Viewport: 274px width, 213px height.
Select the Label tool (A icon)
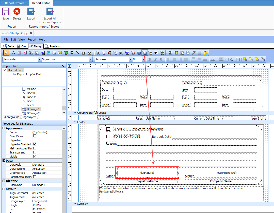13,53
